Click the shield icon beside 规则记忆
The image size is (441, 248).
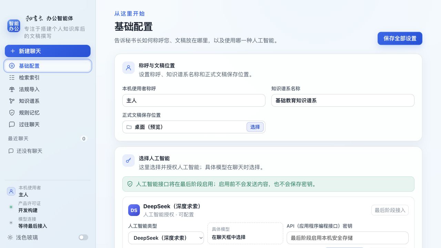[x=12, y=113]
